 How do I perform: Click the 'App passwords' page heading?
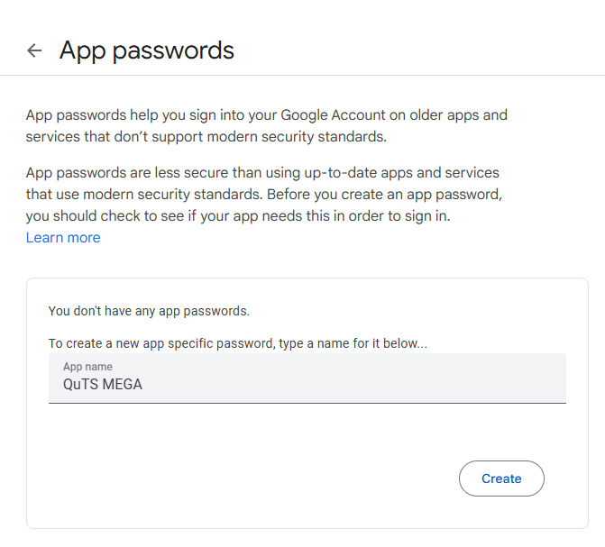(x=147, y=50)
